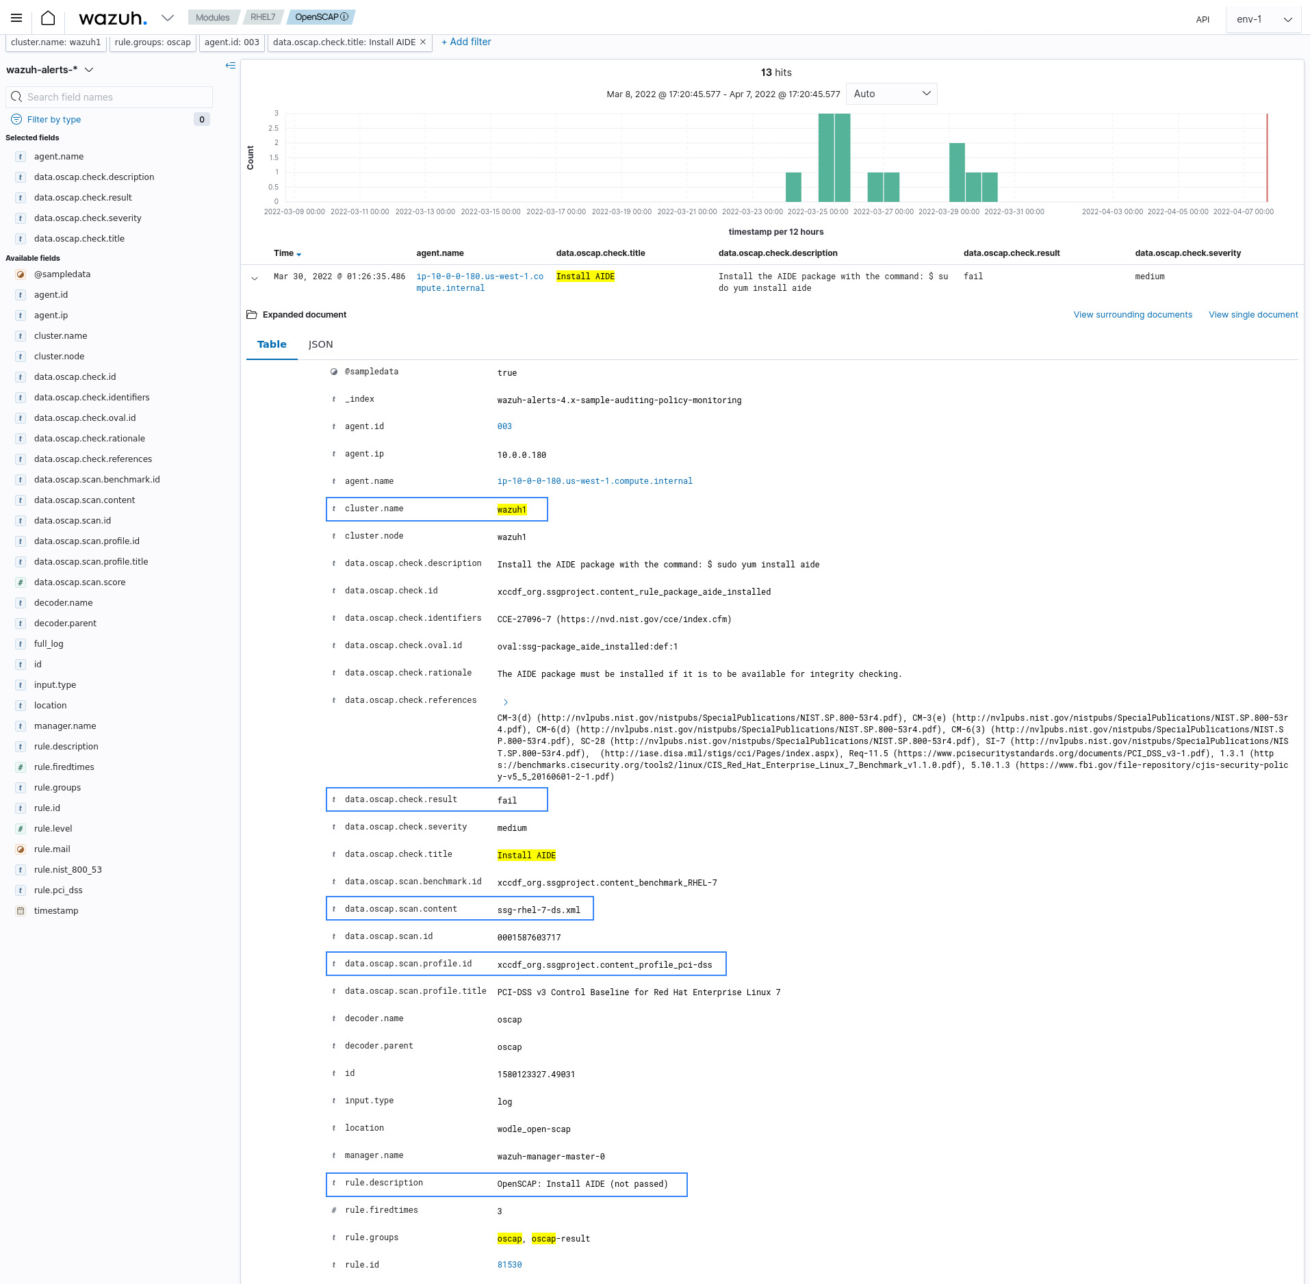The width and height of the screenshot is (1310, 1284).
Task: Click type icon next to cluster.name field
Action: click(x=21, y=336)
